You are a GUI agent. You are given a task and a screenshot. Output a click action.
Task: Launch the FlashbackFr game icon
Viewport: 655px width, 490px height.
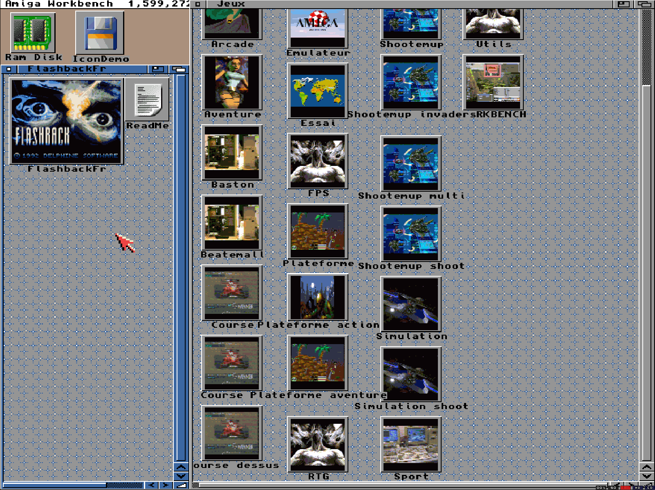[66, 121]
